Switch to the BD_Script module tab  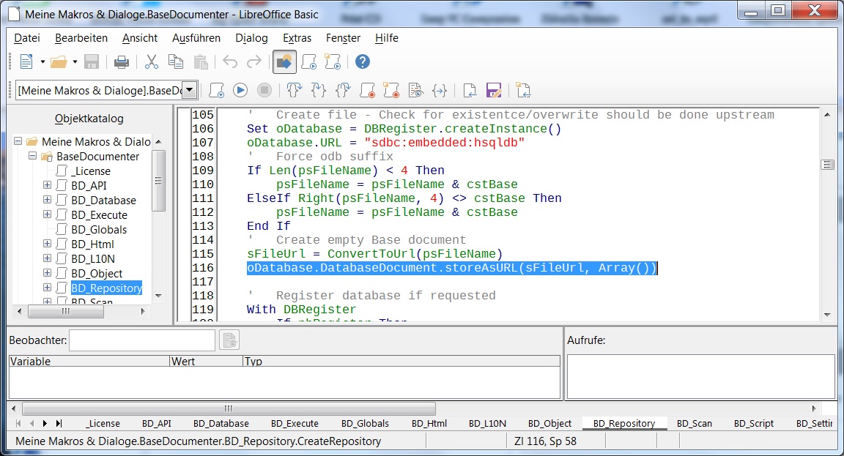pos(754,424)
